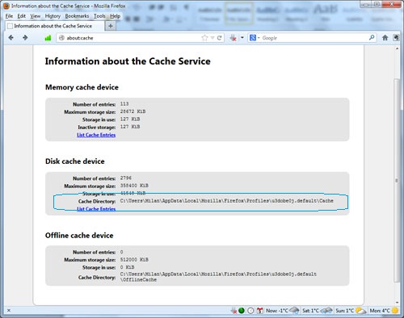Viewport: 404px width, 318px height.
Task: Click the vertical scrollbar of the page
Action: coord(397,180)
